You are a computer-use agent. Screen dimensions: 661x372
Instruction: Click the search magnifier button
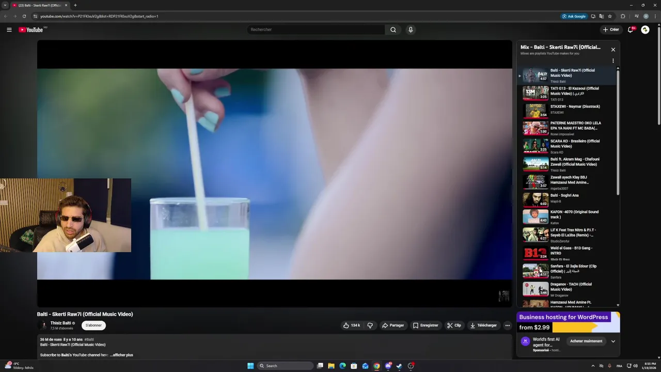pyautogui.click(x=393, y=29)
